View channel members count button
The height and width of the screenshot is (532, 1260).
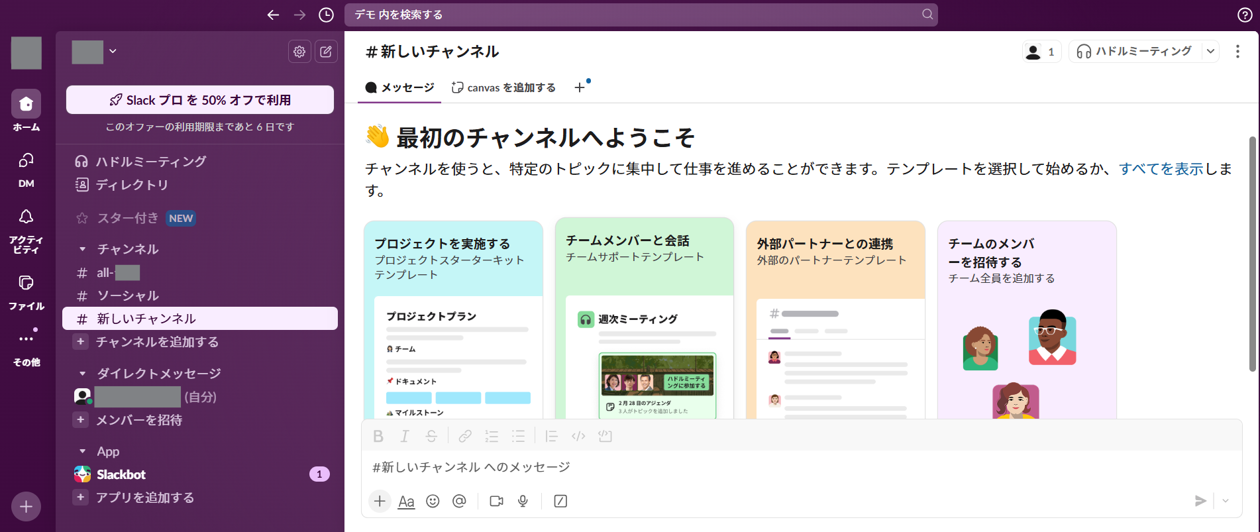[1041, 52]
